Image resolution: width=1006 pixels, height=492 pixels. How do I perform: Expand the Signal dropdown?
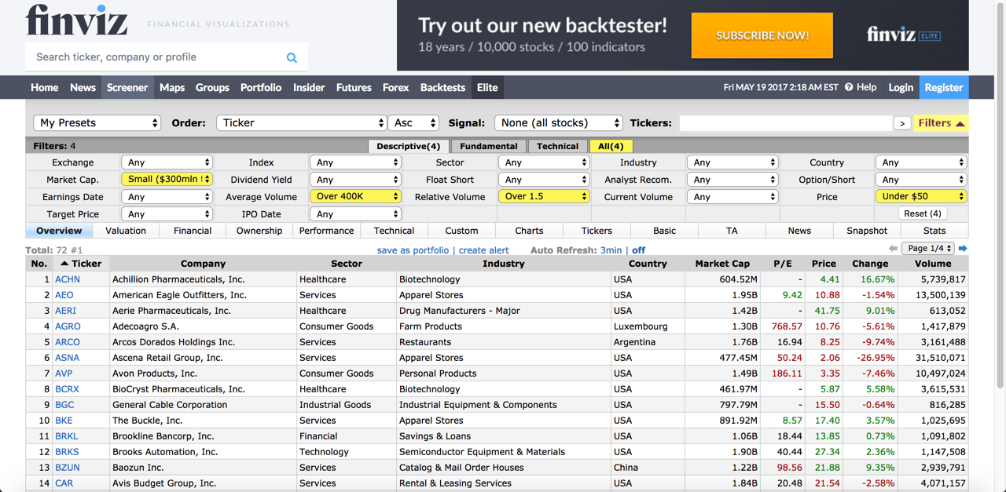559,123
